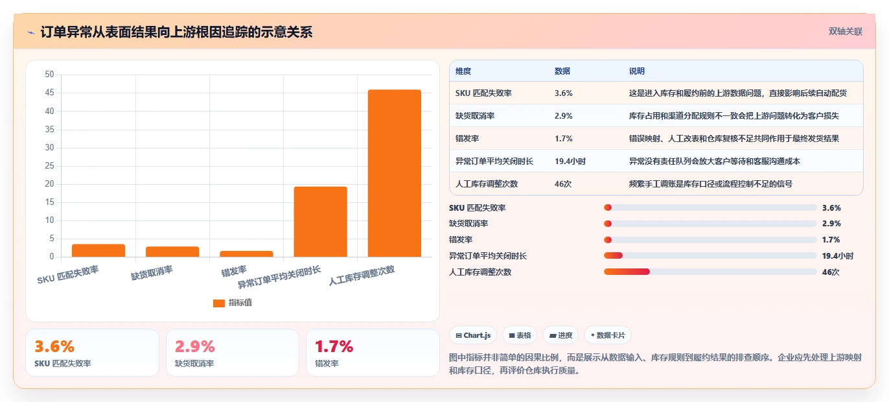Click description starting 错误映射、人工改表
889x402 pixels.
[x=734, y=139]
